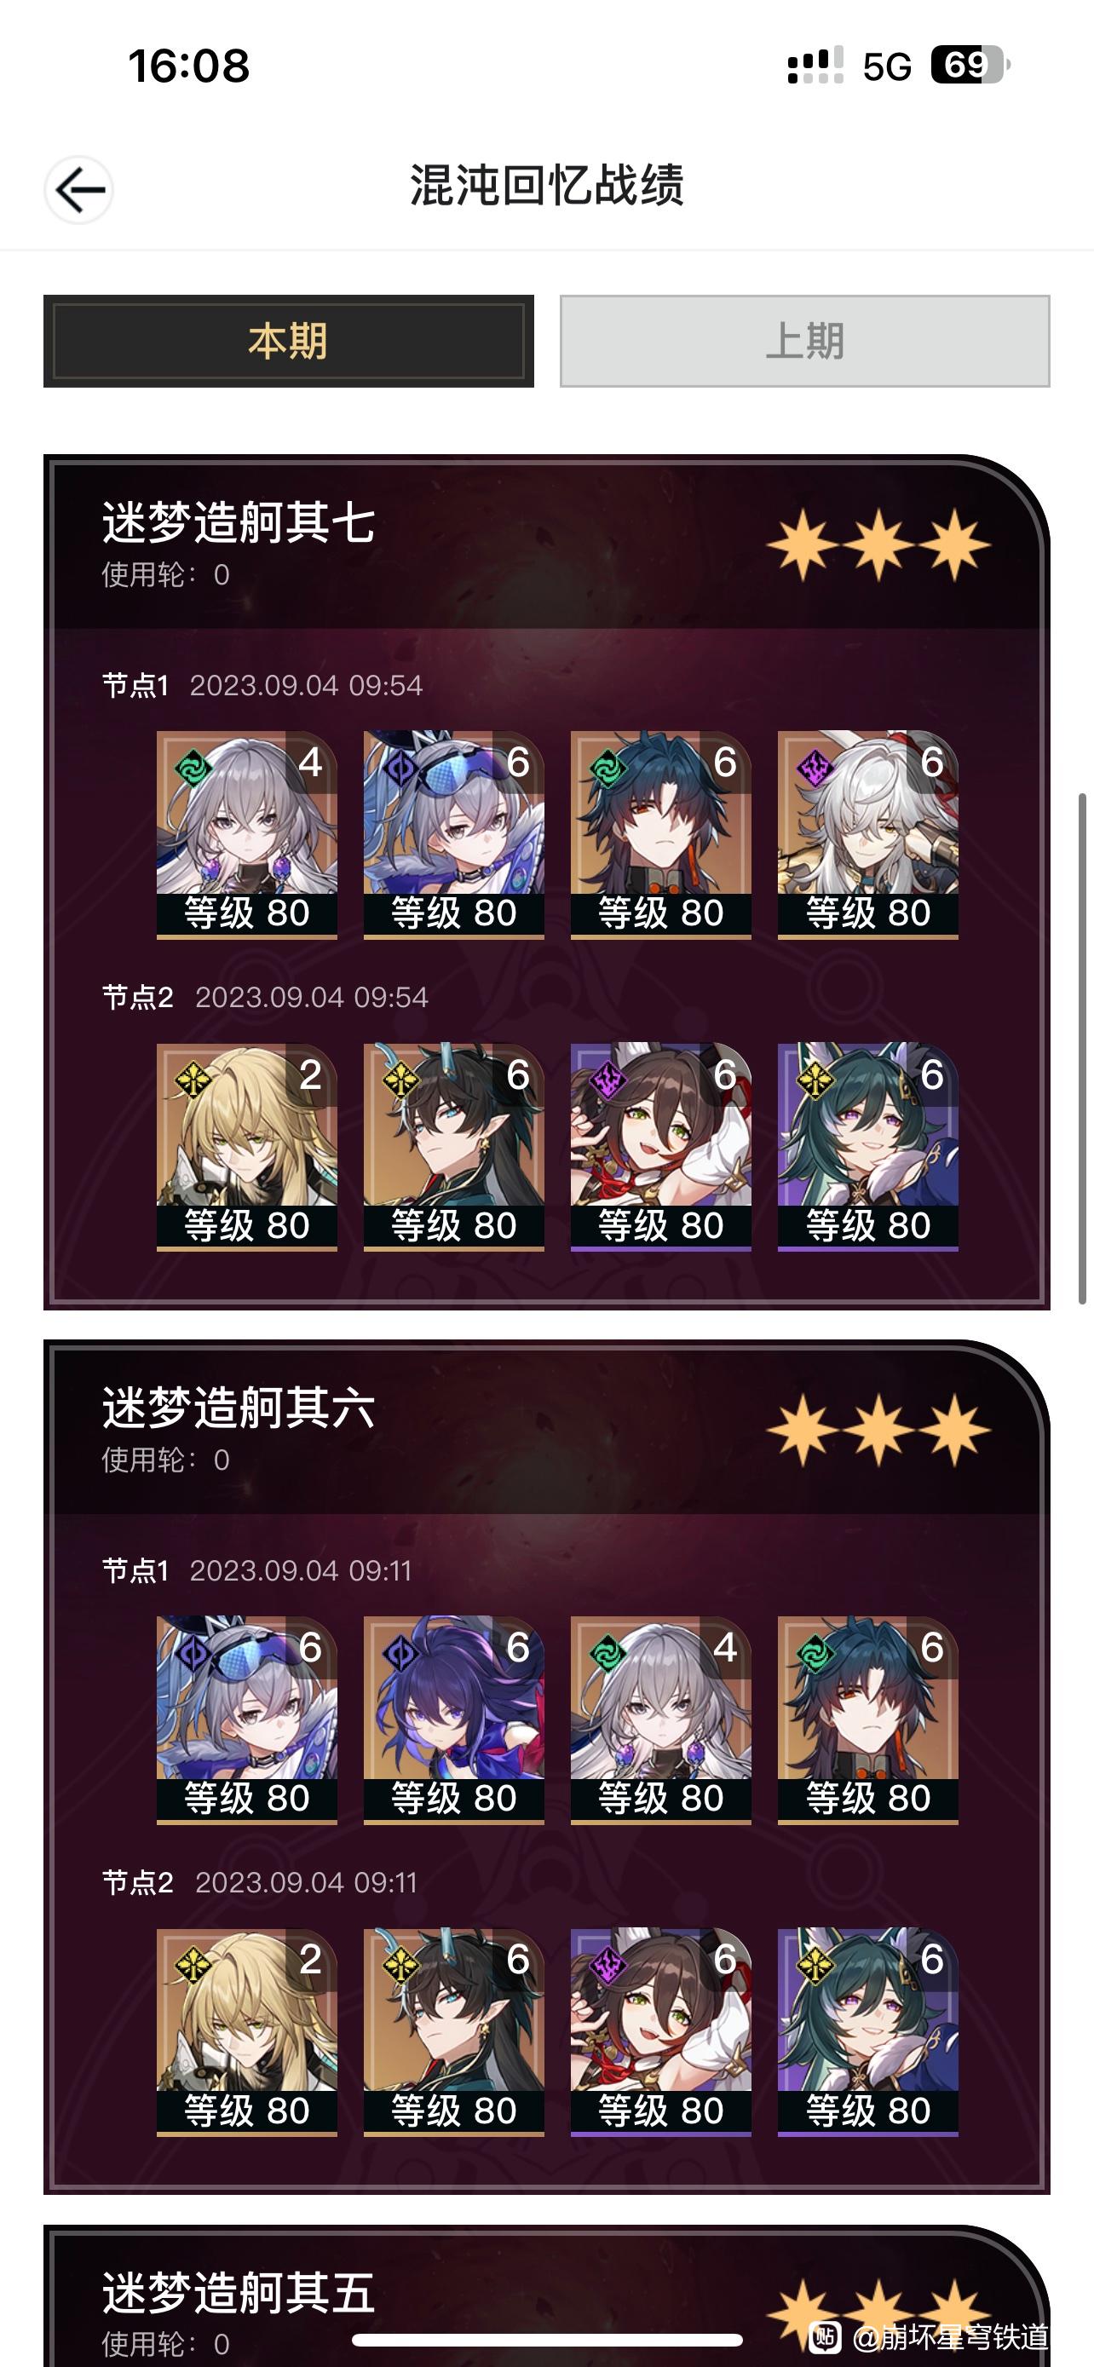The height and width of the screenshot is (2367, 1094).
Task: Select Jing Yuan portrait in 其七 节点1
Action: pos(868,834)
